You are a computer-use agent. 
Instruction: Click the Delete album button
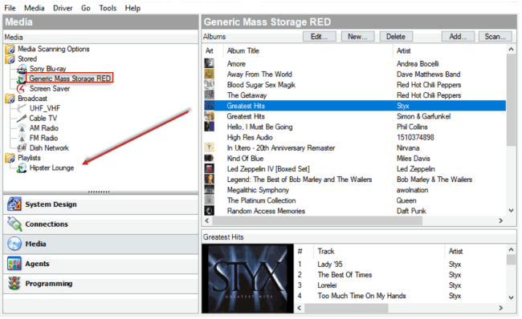pyautogui.click(x=396, y=37)
